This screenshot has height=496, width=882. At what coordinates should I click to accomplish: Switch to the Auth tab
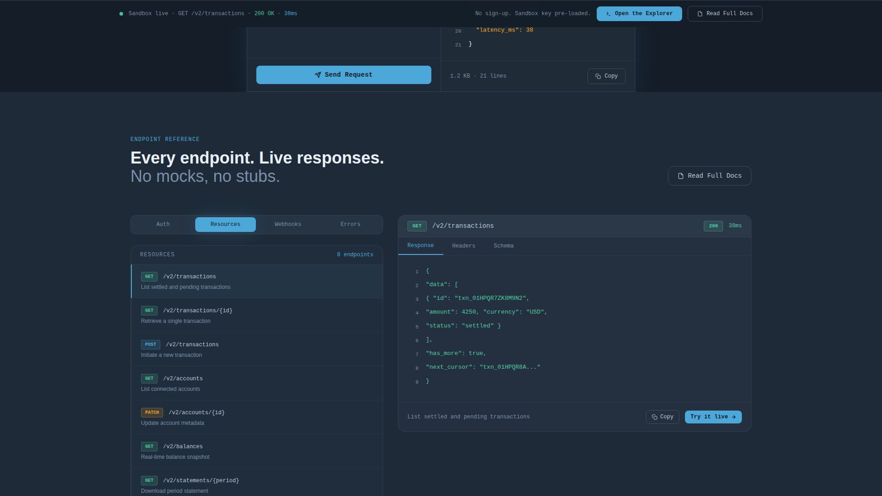(x=163, y=225)
